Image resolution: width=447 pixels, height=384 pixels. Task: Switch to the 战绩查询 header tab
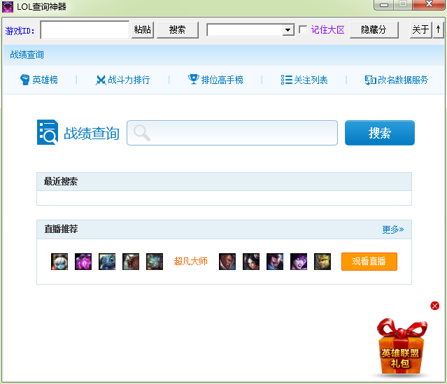tap(27, 55)
